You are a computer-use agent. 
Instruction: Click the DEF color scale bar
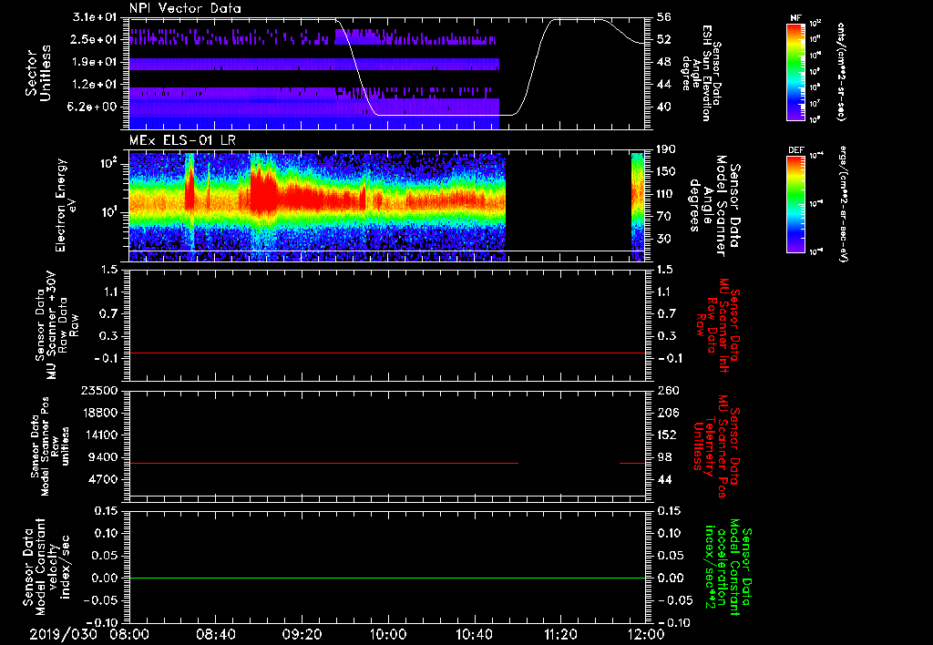coord(795,204)
